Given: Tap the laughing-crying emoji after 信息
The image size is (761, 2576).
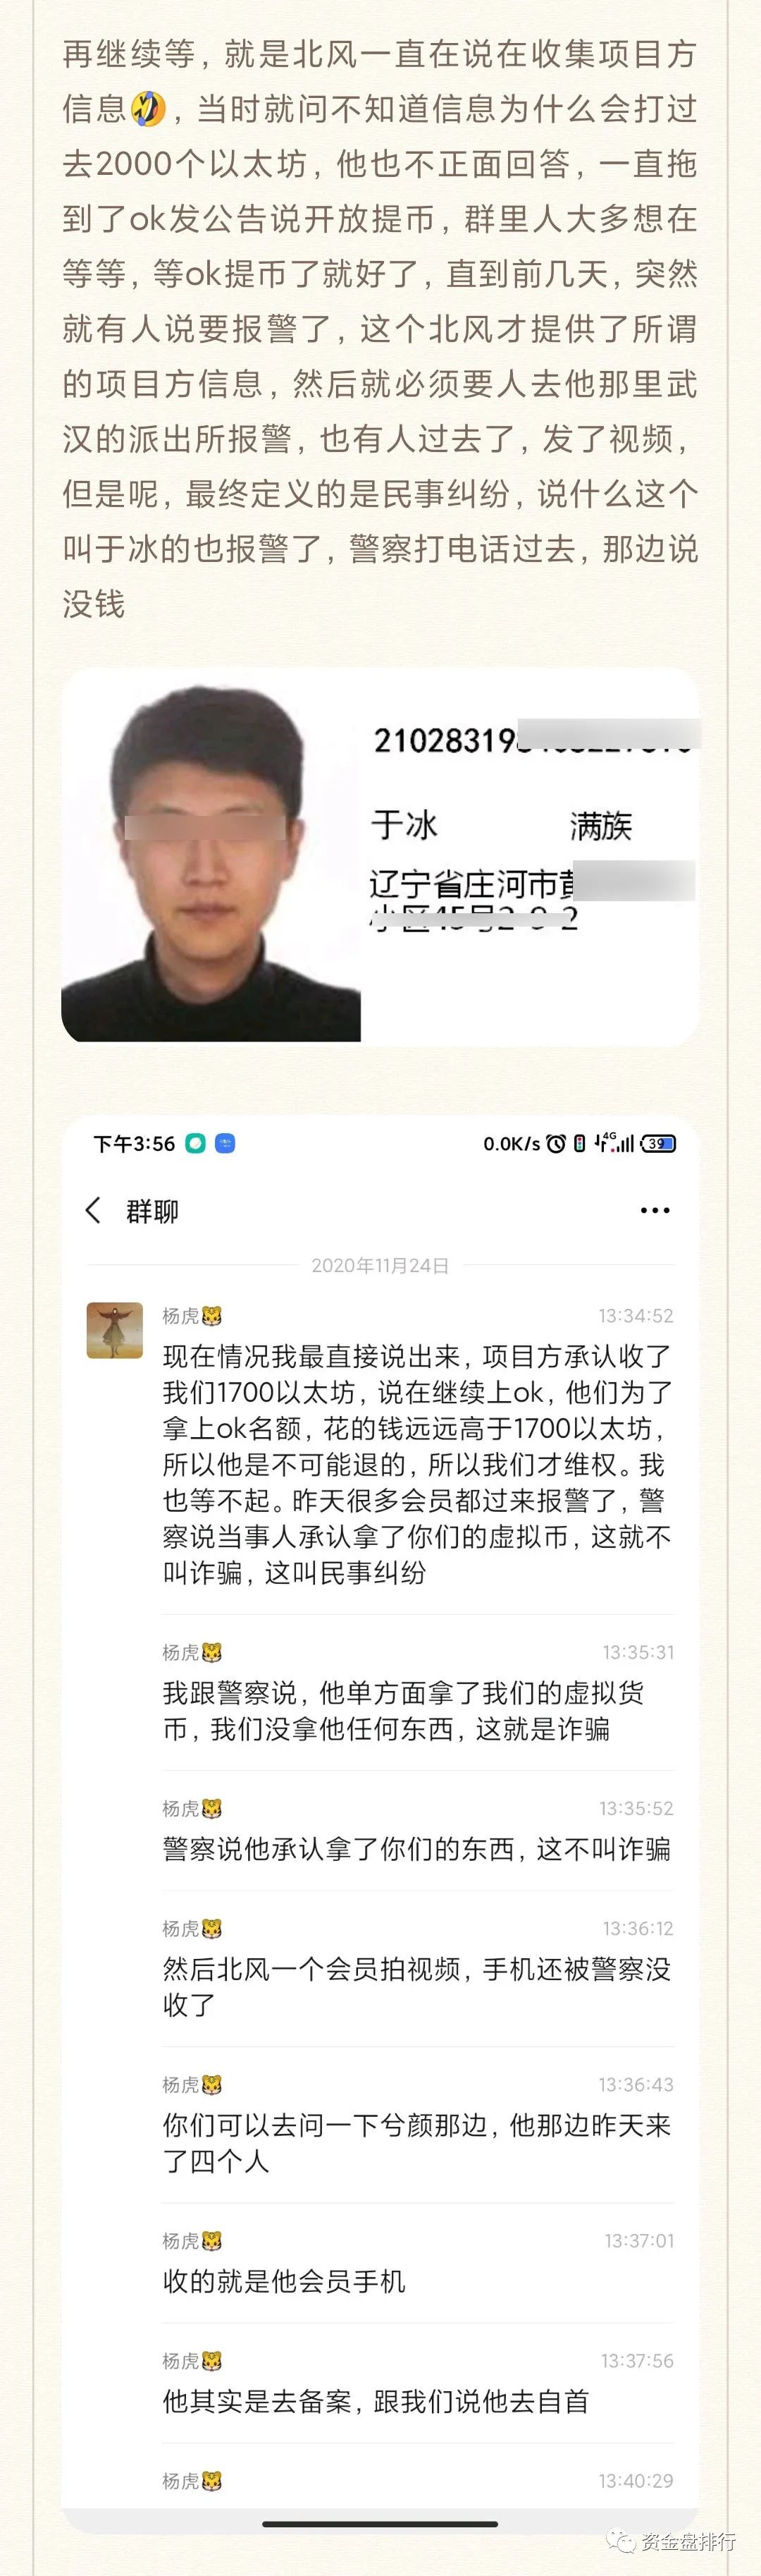Looking at the screenshot, I should [x=149, y=107].
